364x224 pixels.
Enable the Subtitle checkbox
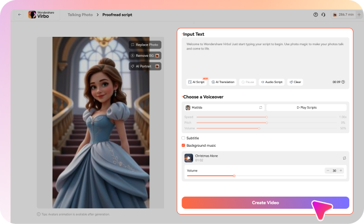click(183, 138)
